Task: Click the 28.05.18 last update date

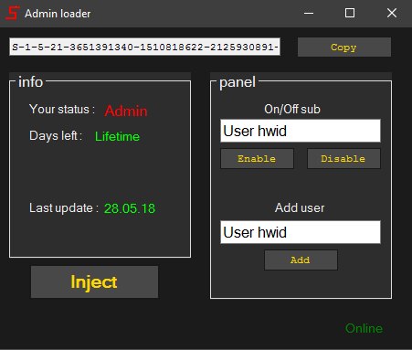Action: pos(130,208)
